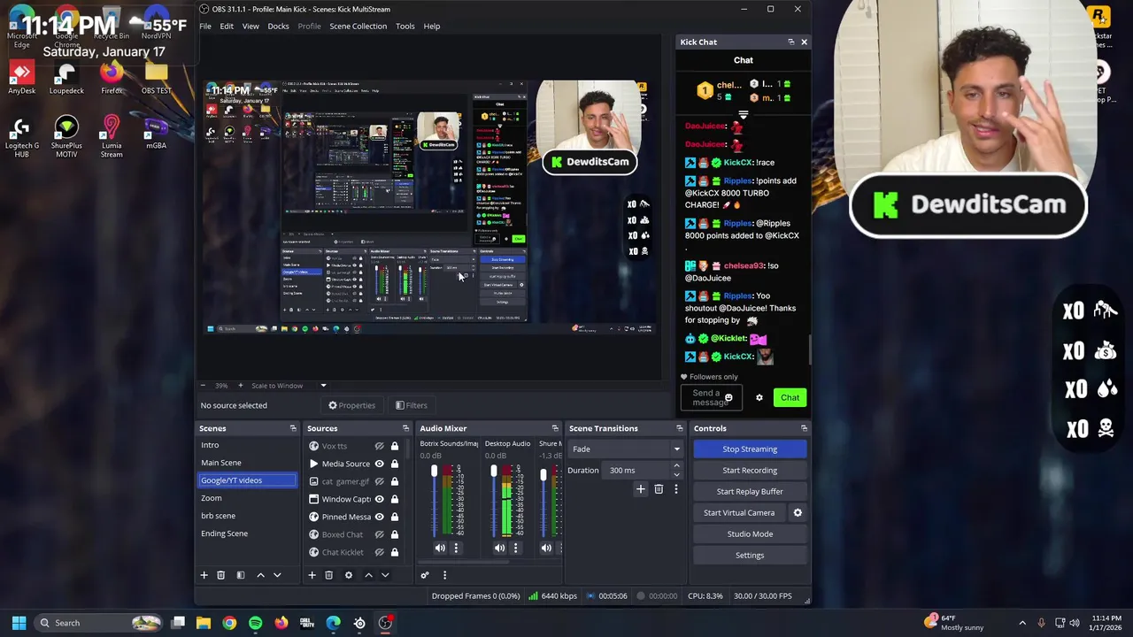Open virtual camera settings gear
The image size is (1133, 637).
[x=798, y=512]
